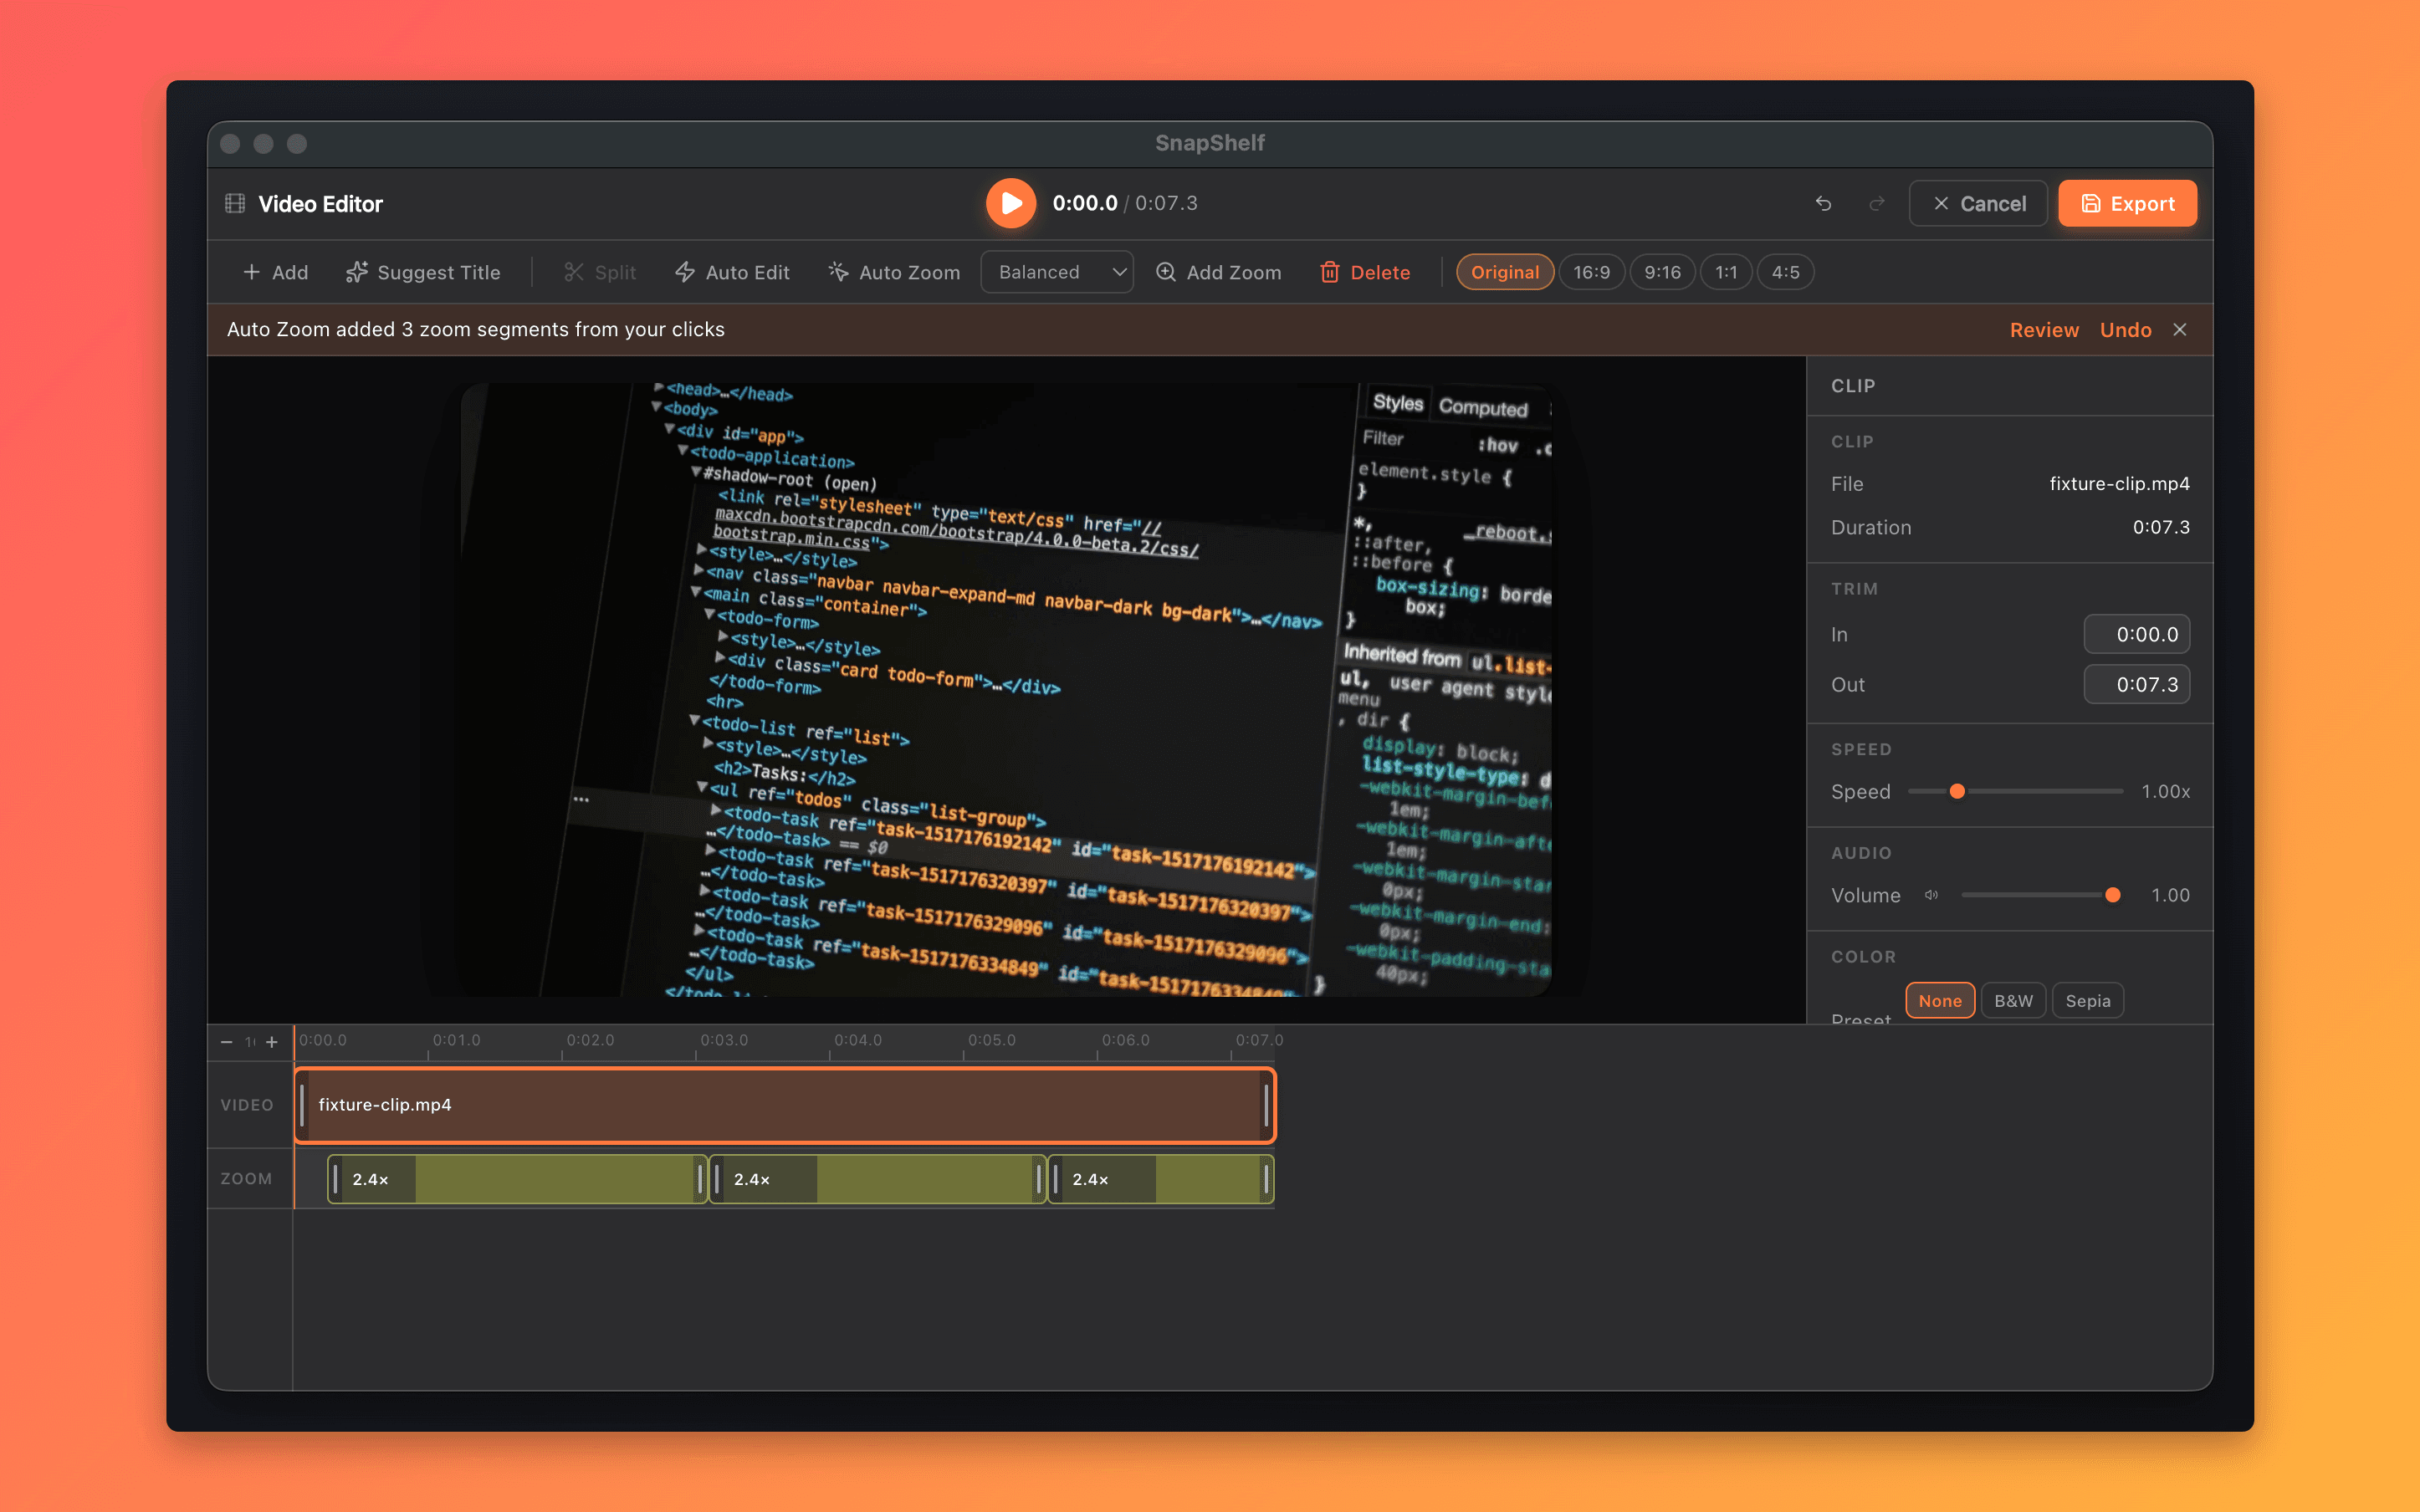2420x1512 pixels.
Task: Switch to 4:5 aspect ratio
Action: [x=1785, y=272]
